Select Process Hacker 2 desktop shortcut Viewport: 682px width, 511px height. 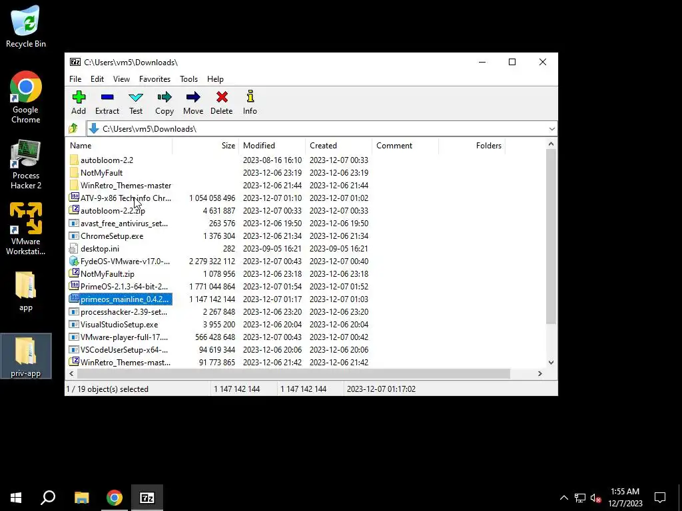tap(26, 165)
